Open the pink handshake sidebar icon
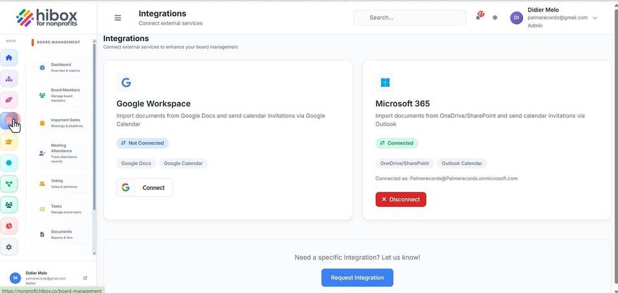 (8, 100)
